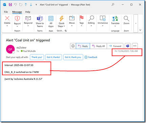
Task: Expand the Report dropdown arrow
Action: tap(17, 27)
